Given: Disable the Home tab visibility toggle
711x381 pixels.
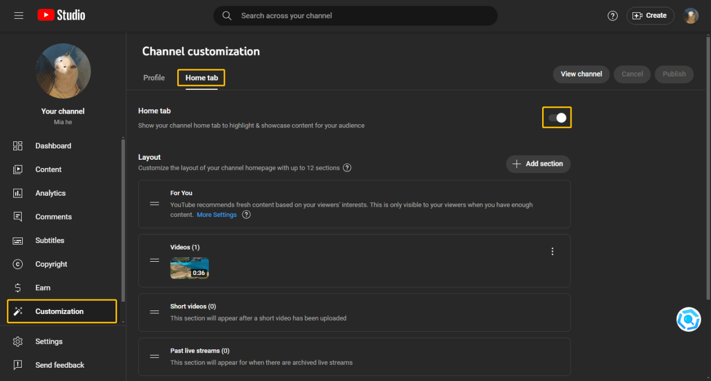Looking at the screenshot, I should pos(557,117).
